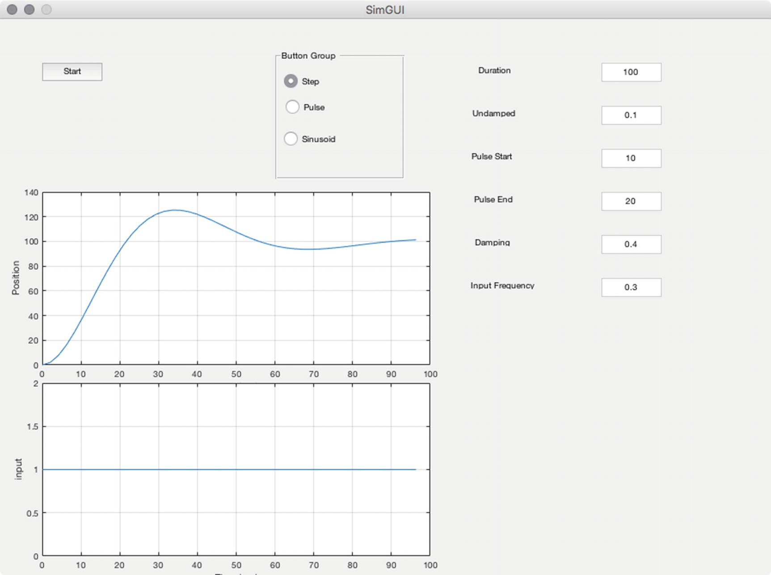Focus the Undamped input box
This screenshot has width=771, height=575.
pyautogui.click(x=631, y=115)
